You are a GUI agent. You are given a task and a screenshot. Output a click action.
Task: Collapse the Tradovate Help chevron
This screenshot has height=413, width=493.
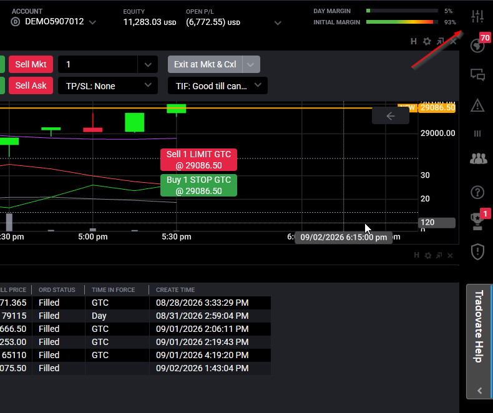[x=479, y=391]
